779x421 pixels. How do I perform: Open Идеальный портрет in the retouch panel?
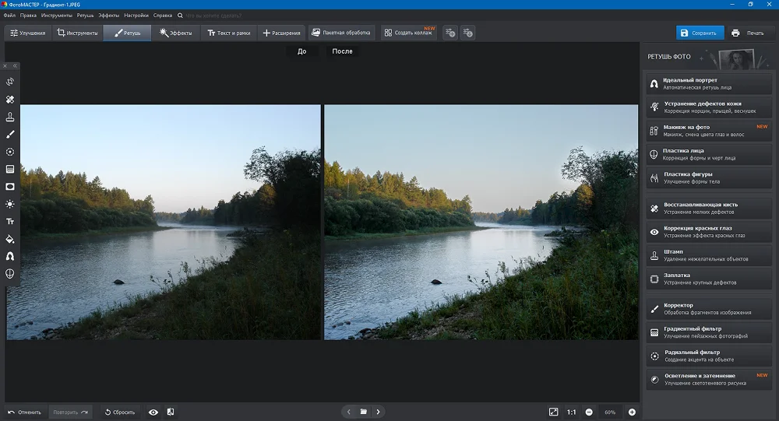(x=709, y=84)
